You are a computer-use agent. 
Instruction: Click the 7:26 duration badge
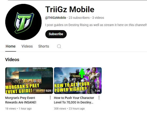(x=97, y=91)
